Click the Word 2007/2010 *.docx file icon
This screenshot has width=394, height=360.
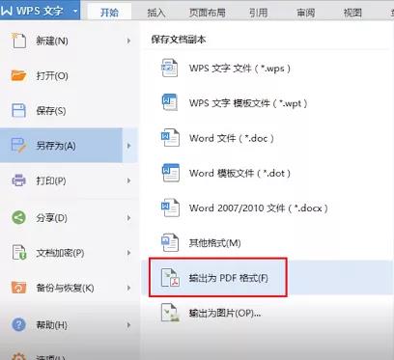coord(170,208)
